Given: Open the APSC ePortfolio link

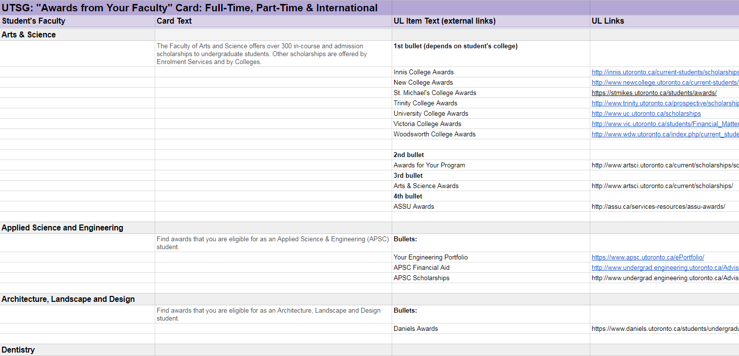Looking at the screenshot, I should pos(647,258).
